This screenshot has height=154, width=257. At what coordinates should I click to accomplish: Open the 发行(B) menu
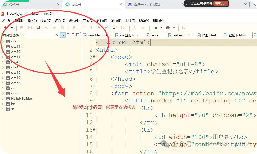116,21
